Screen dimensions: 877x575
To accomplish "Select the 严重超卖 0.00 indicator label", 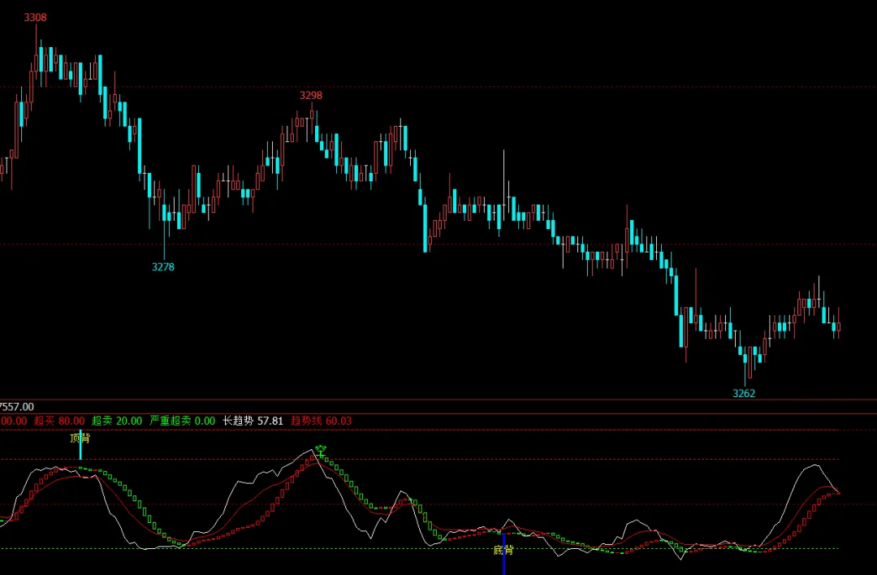I will pos(183,422).
